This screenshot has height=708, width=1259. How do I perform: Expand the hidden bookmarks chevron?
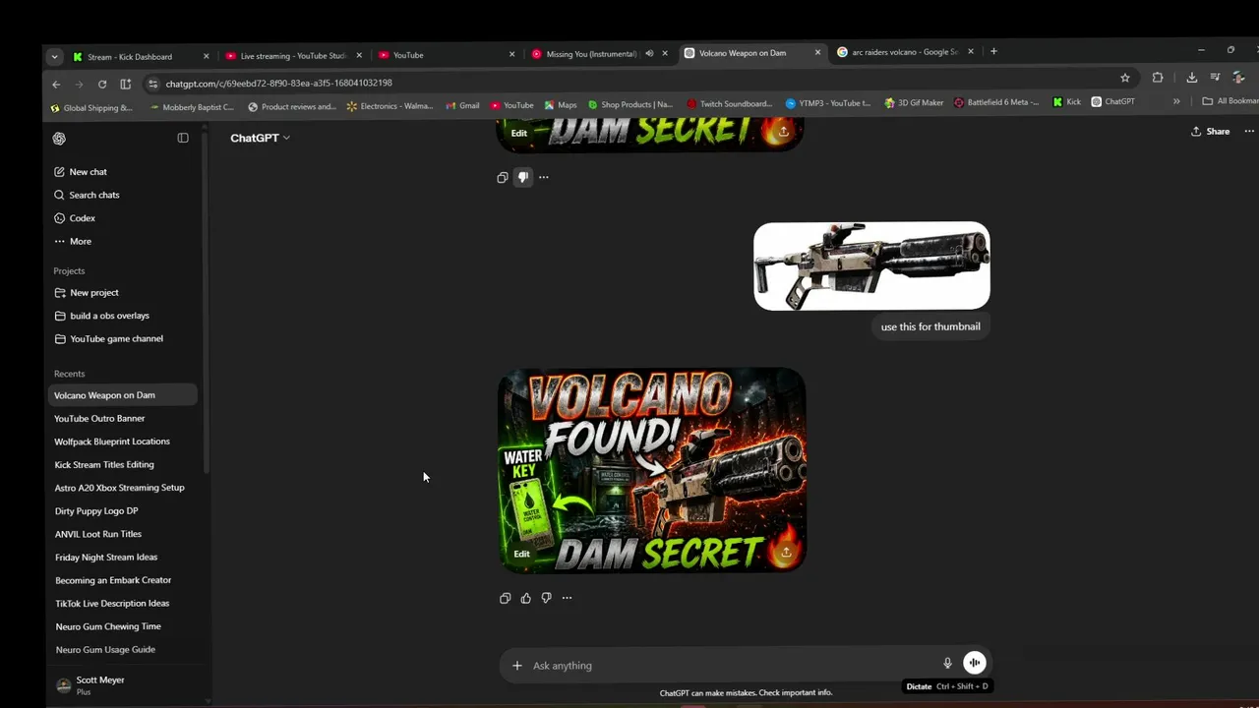point(1176,101)
